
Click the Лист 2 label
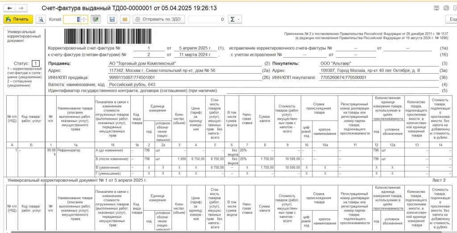tap(439, 180)
